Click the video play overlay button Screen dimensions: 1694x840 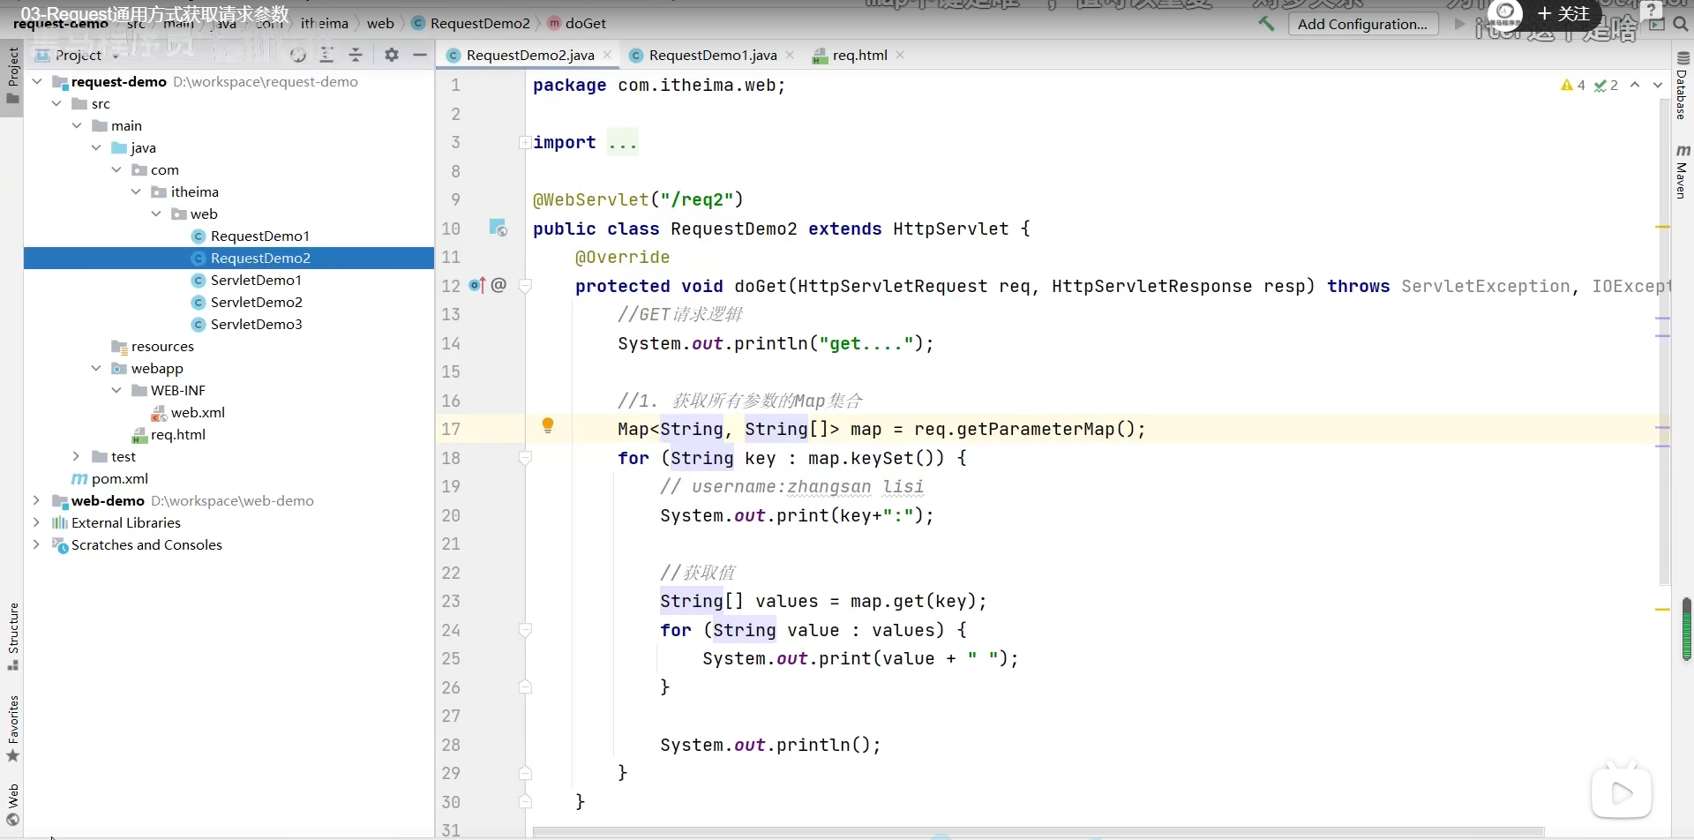[1622, 793]
